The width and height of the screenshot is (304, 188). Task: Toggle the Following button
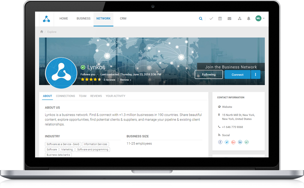(209, 75)
